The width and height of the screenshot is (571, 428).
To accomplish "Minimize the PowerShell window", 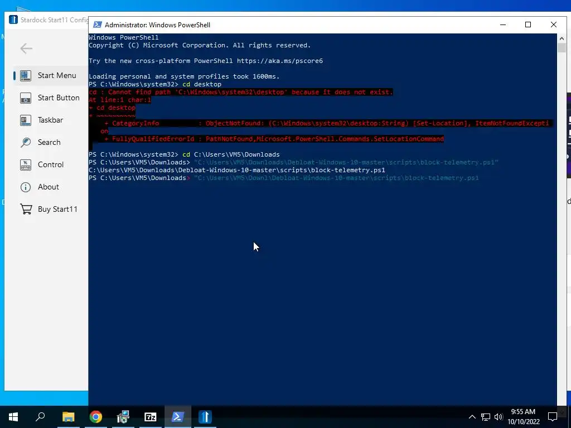I will [503, 25].
